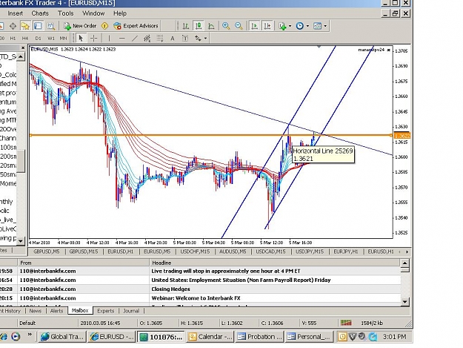Open the Journal terminal tab

[x=131, y=311]
